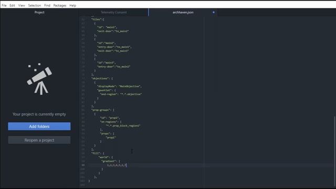This screenshot has width=336, height=189.
Task: Click the "on-regions": [ line
Action: (111, 122)
